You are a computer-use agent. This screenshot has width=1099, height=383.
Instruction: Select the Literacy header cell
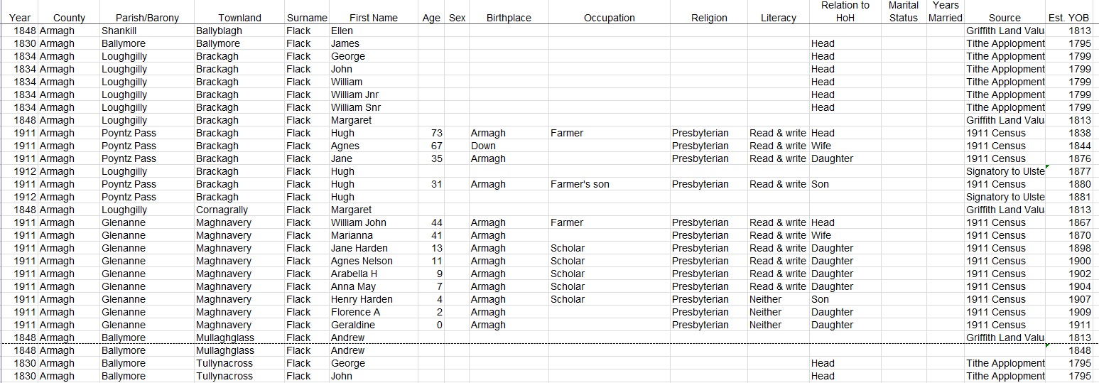778,18
